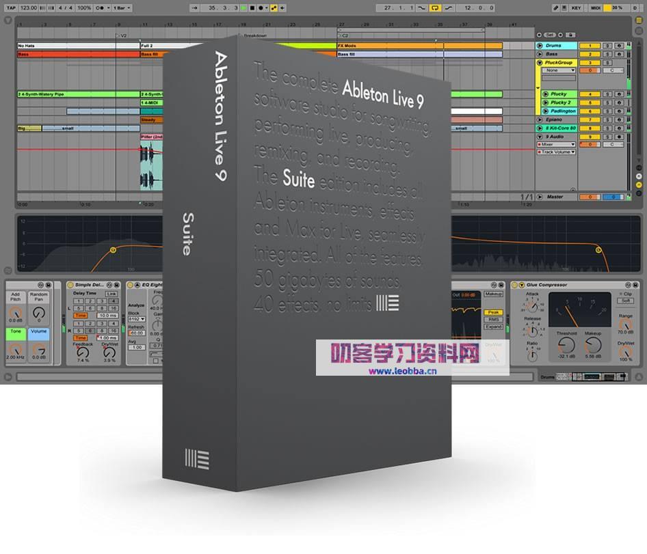Arm the Drums track for recording
This screenshot has width=647, height=554.
click(x=619, y=46)
